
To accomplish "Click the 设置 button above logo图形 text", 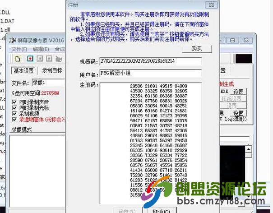I will 238,113.
